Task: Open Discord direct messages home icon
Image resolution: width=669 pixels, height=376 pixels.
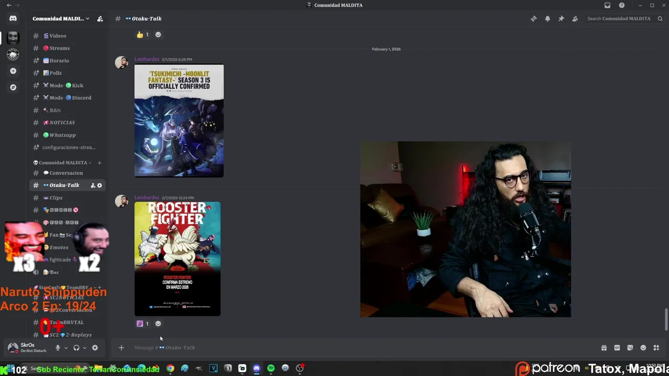Action: pyautogui.click(x=13, y=18)
